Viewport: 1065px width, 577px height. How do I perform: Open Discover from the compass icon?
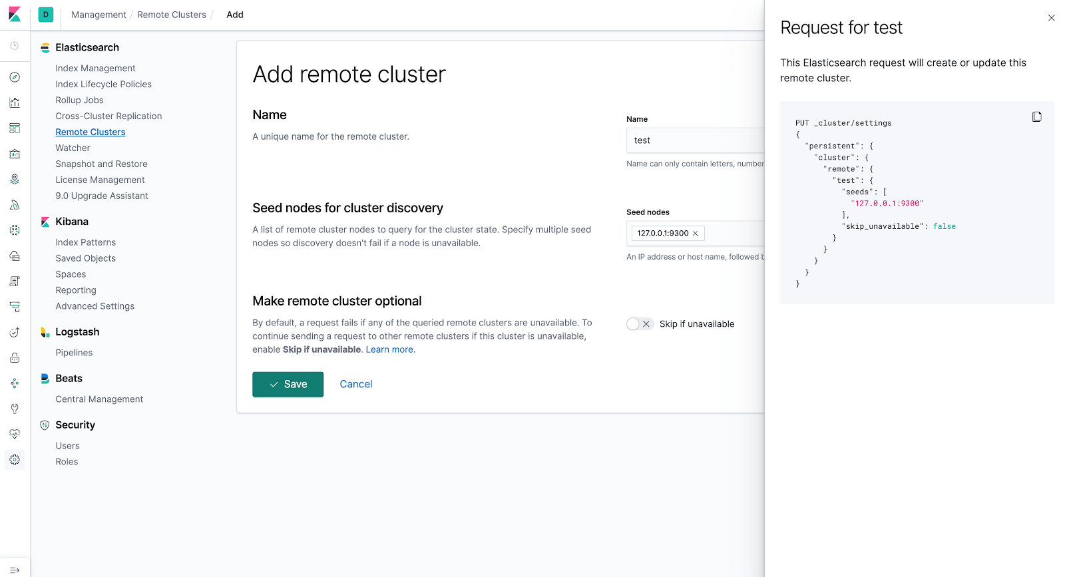click(x=15, y=77)
